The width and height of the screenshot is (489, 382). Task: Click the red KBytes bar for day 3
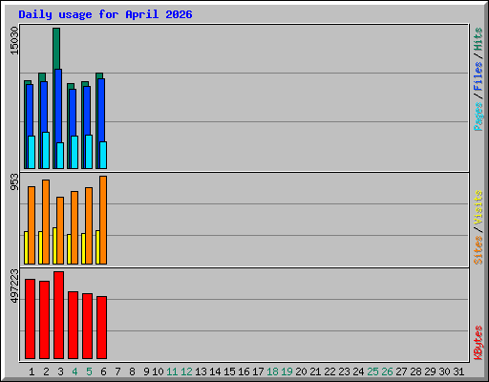point(58,315)
